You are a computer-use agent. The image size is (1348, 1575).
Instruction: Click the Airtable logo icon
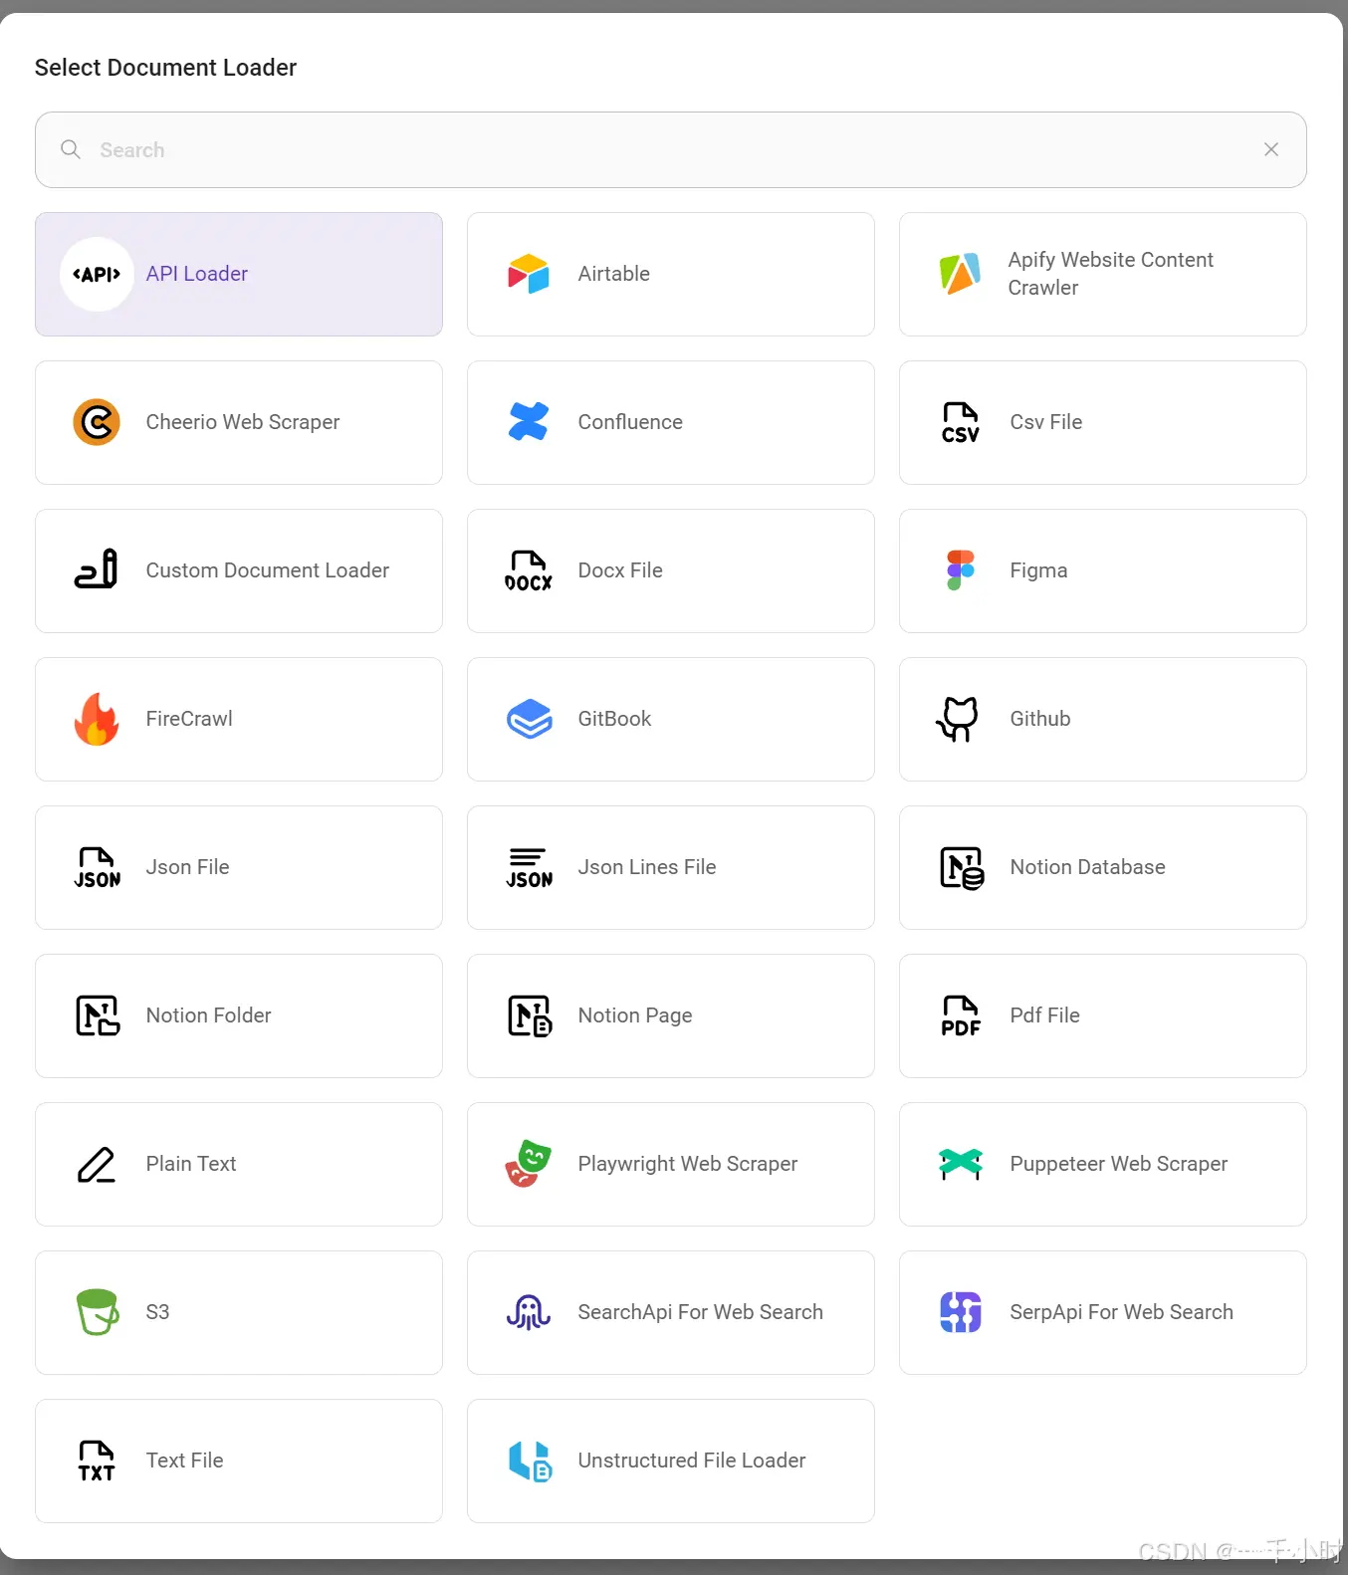click(529, 274)
